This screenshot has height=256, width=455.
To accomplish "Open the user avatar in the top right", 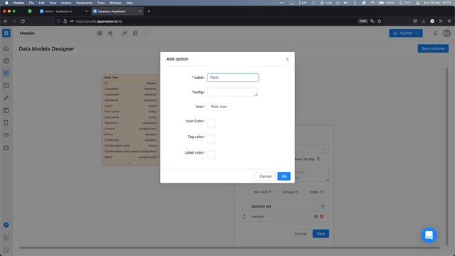I will 446,33.
